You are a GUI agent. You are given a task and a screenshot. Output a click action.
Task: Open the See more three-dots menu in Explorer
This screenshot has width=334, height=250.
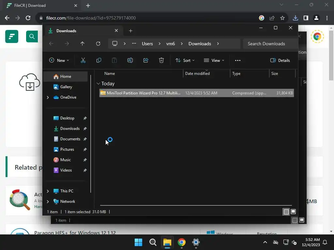[238, 60]
